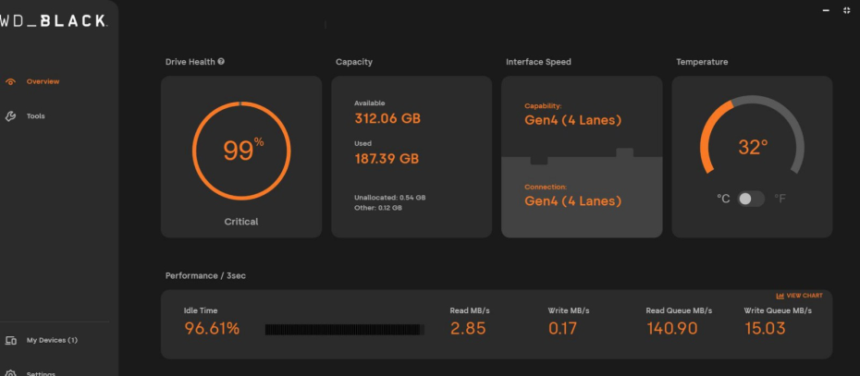Click the Read MB/s 2.85 value
This screenshot has height=376, width=860.
(468, 328)
